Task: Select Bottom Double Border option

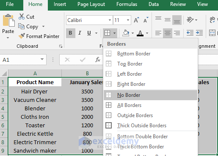Action: click(150, 137)
